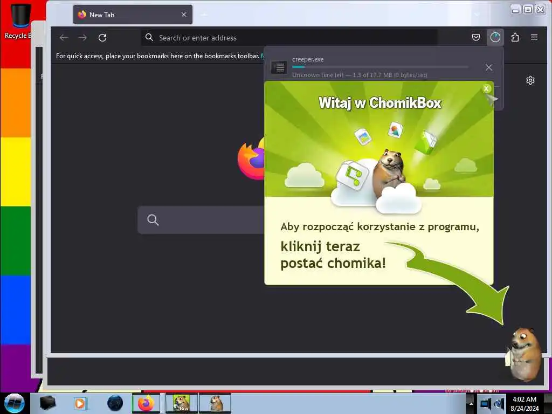Open the Windows Start menu orb
This screenshot has width=552, height=414.
pos(15,403)
